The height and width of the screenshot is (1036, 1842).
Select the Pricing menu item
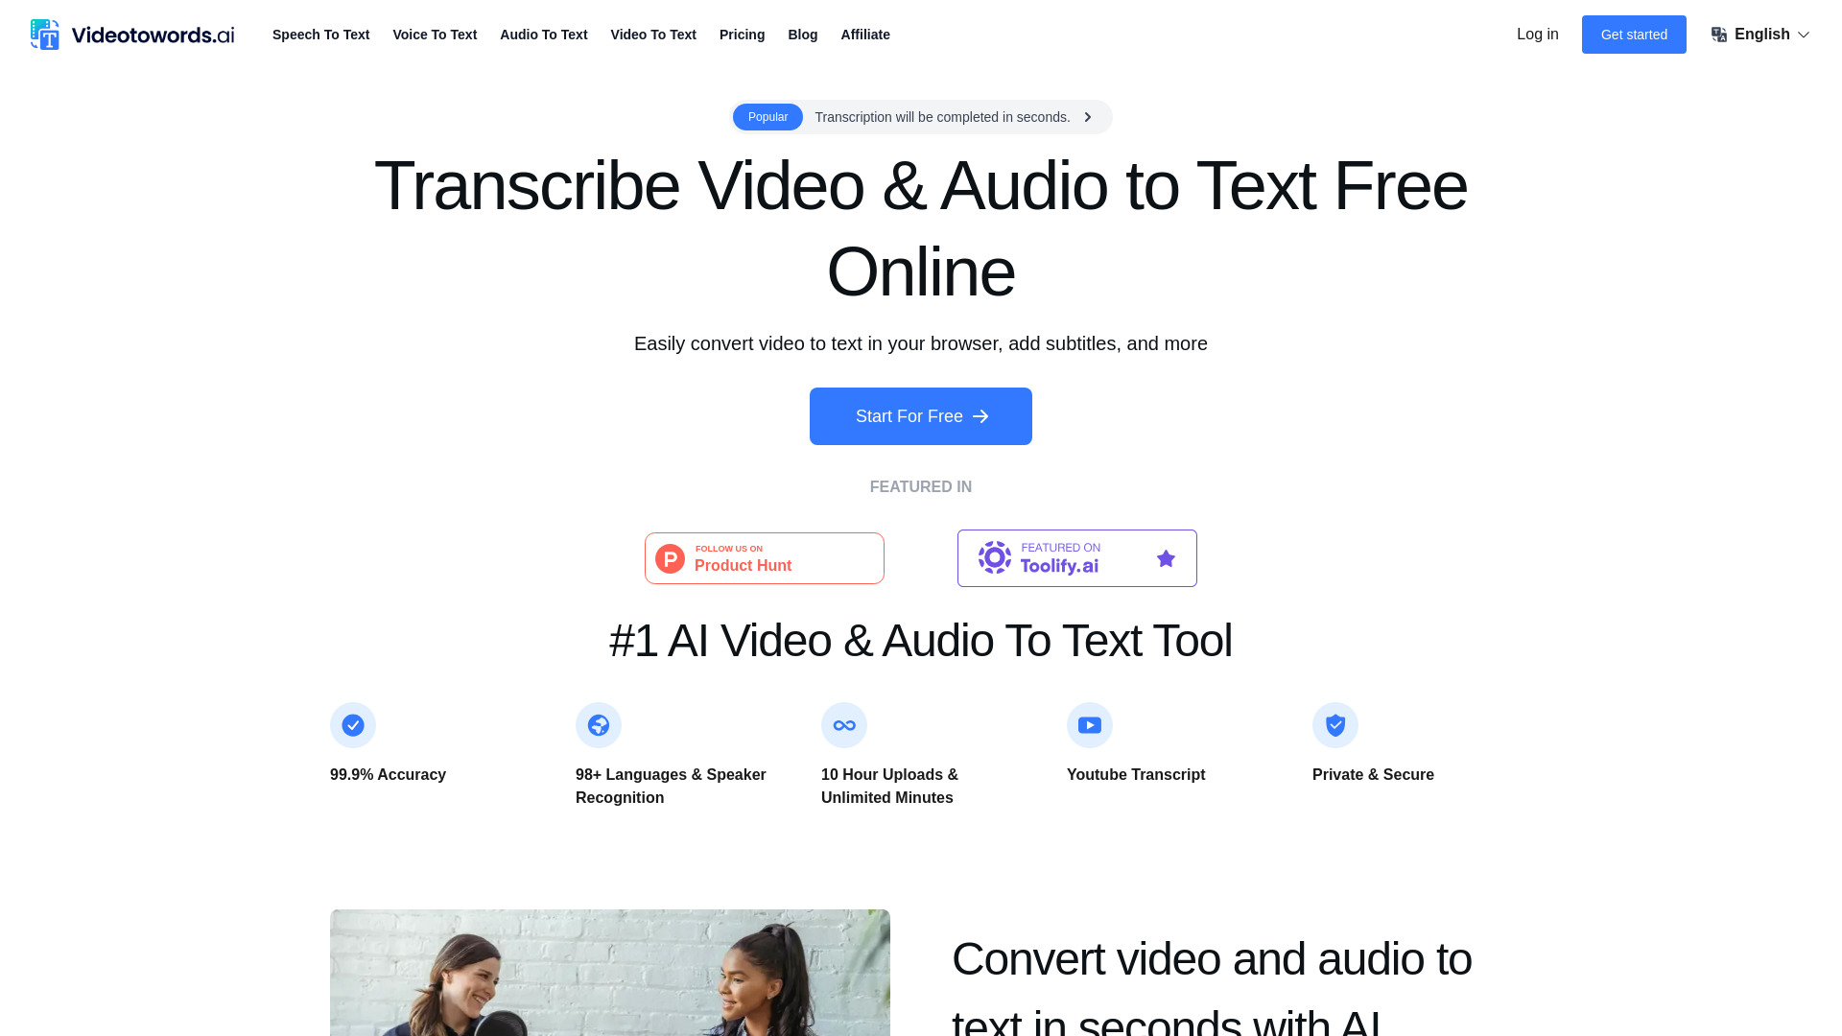coord(742,35)
